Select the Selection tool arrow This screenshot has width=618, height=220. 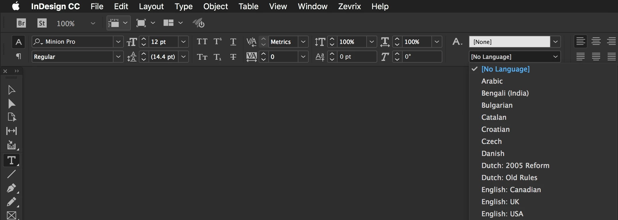point(12,90)
